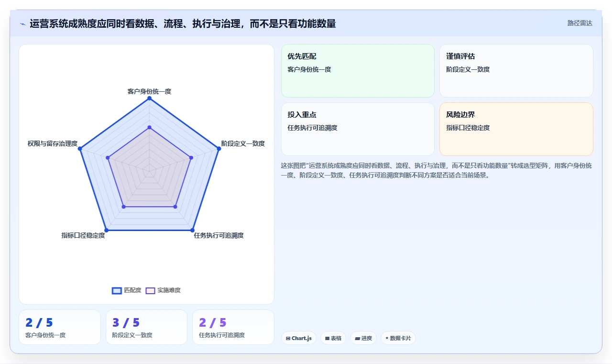Click the 进度 chip
Screen dimensions: 612x364
(363, 338)
